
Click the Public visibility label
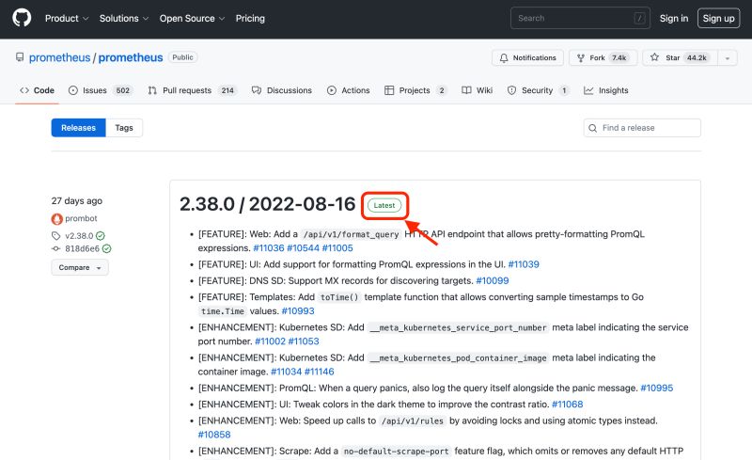click(182, 57)
